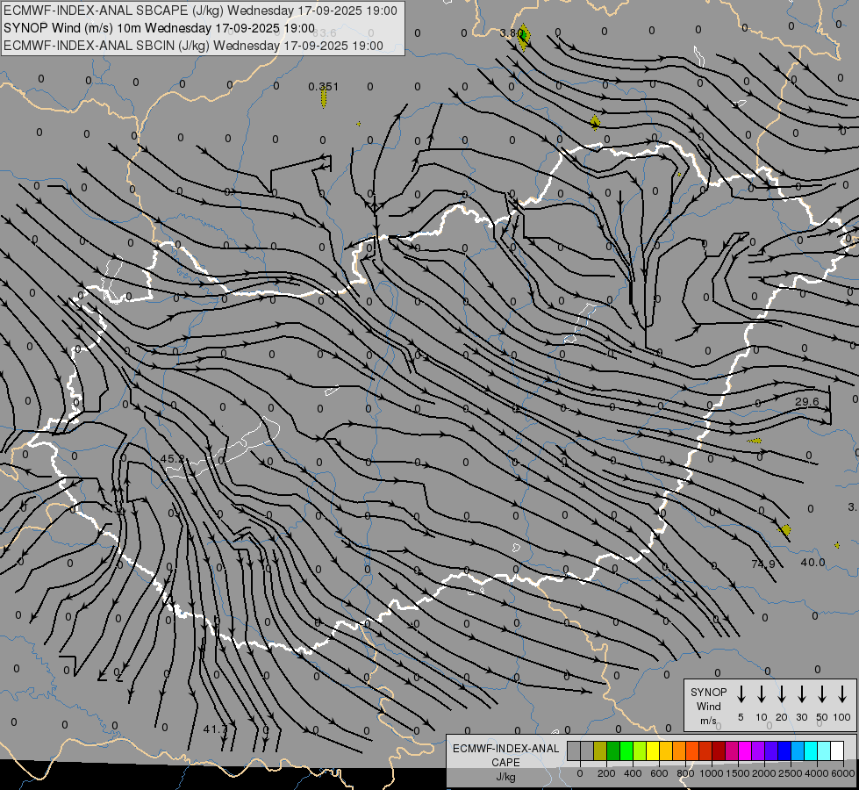
Task: Click the 30 m/s wind arrow in legend
Action: point(801,693)
